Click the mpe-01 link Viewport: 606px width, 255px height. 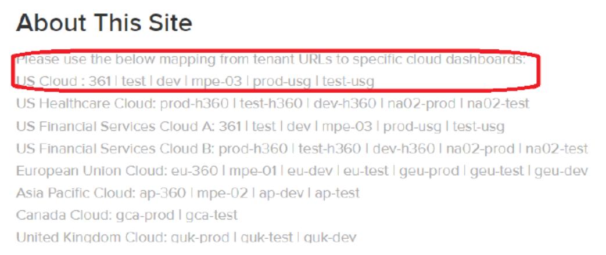(x=253, y=171)
